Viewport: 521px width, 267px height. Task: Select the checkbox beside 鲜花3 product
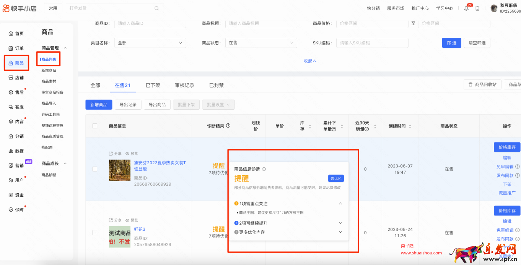[95, 232]
